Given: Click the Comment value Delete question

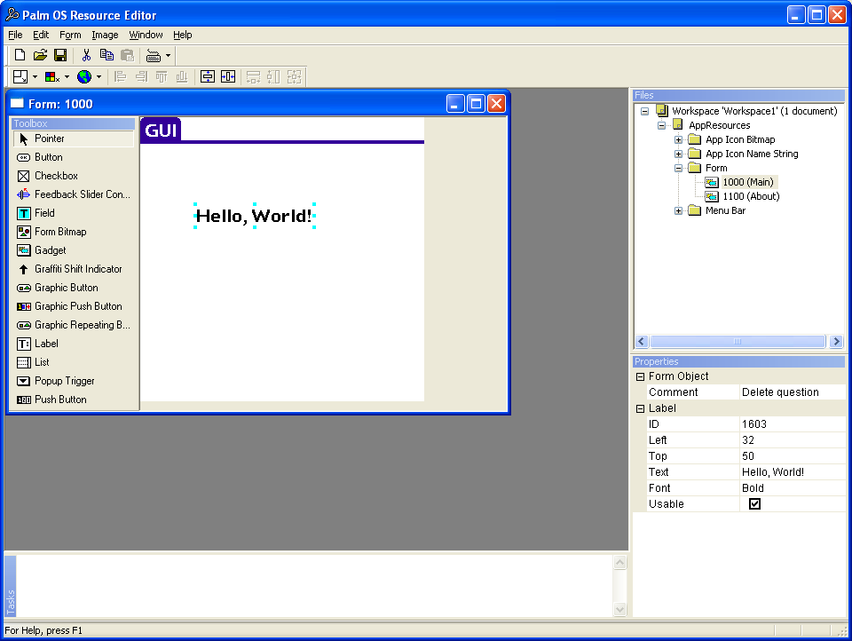Looking at the screenshot, I should 793,392.
